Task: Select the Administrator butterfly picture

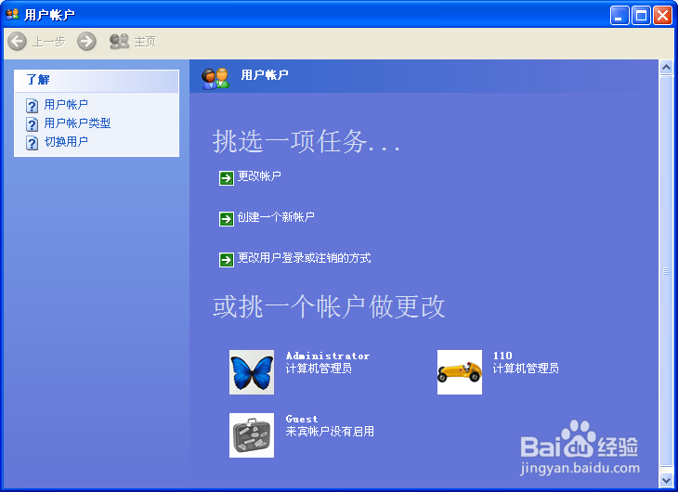Action: pos(252,372)
